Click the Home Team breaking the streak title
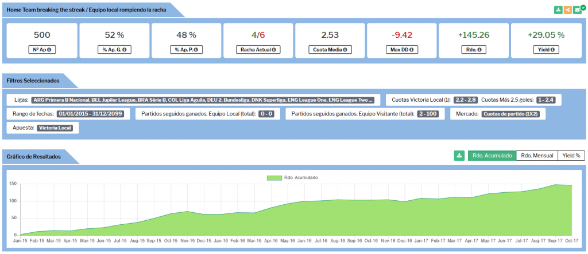Screen dimensions: 588x254 (x=86, y=10)
